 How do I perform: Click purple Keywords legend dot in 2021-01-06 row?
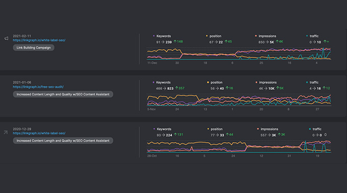tap(154, 82)
